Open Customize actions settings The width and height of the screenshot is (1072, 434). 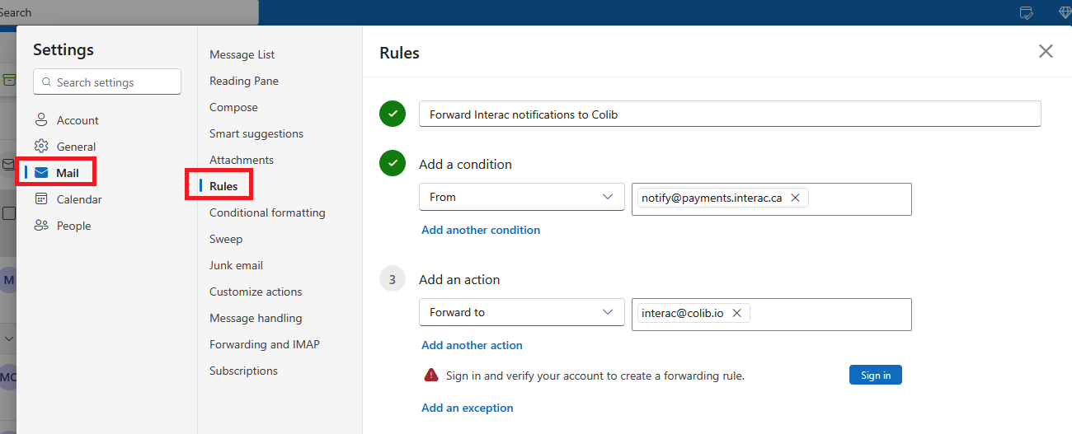[x=256, y=292]
